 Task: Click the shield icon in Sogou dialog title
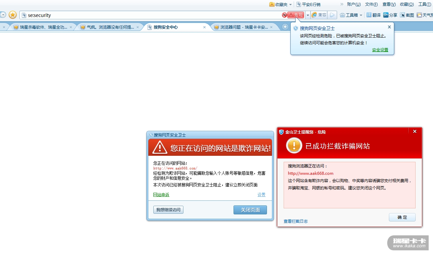pyautogui.click(x=151, y=135)
